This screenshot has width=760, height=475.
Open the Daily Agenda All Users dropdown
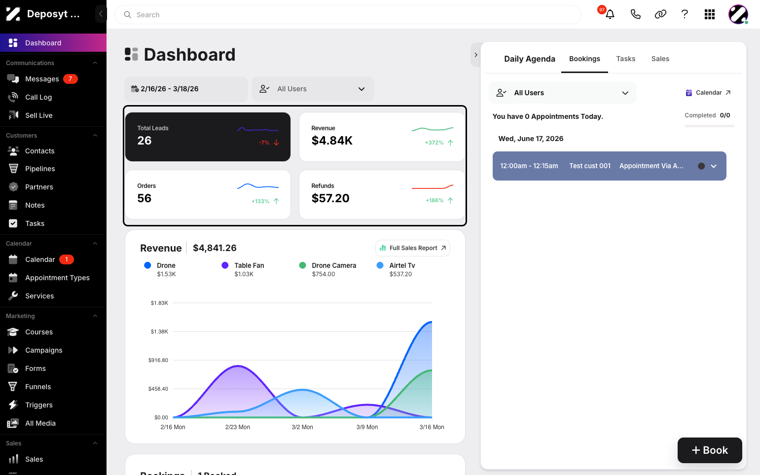coord(563,93)
